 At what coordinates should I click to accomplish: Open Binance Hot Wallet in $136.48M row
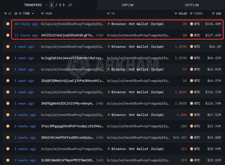coord(137,24)
